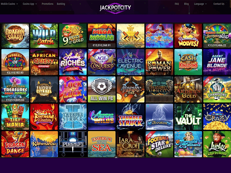Screen dimensions: 231x173
Task: Launch Agent Jane Blonde Returns
Action: click(x=217, y=62)
